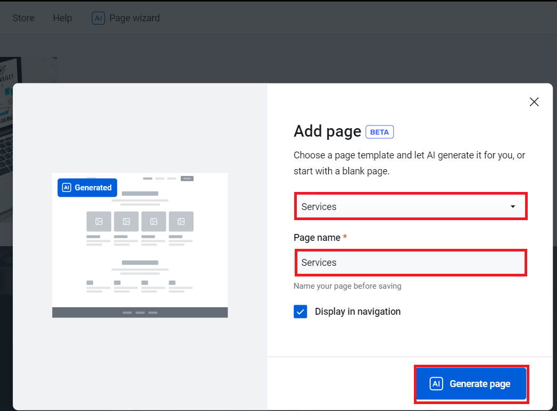
Task: Close the Add page dialog
Action: (x=534, y=102)
